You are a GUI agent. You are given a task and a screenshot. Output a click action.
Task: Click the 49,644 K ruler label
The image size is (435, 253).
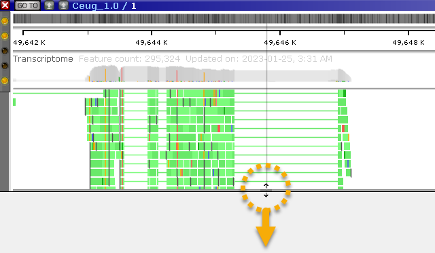pyautogui.click(x=152, y=42)
